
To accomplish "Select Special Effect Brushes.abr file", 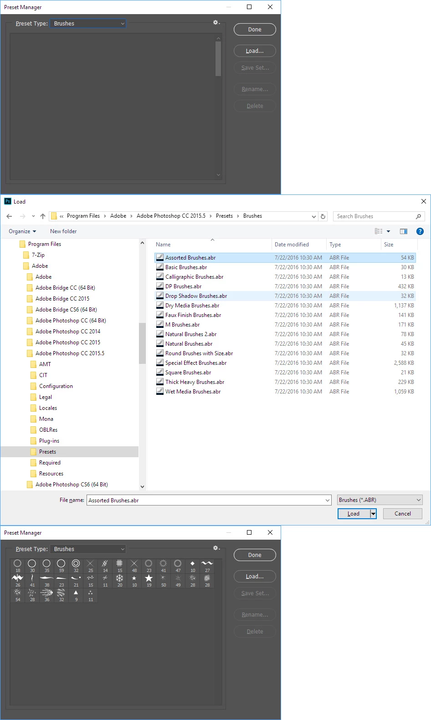I will pos(285,363).
